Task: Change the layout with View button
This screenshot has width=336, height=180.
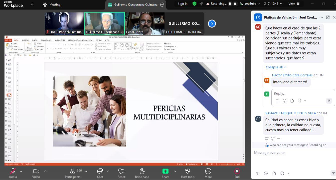Action: pyautogui.click(x=294, y=4)
